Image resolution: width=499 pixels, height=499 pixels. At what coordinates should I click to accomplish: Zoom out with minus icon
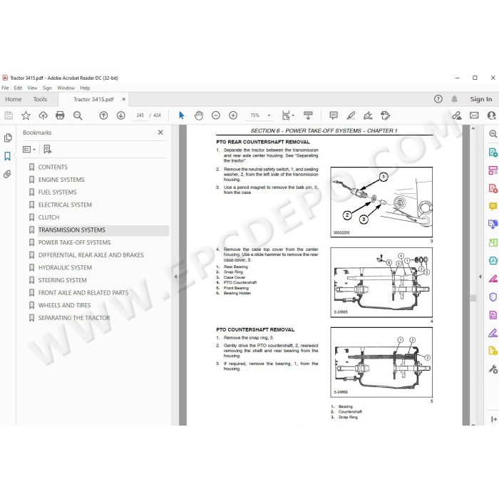216,115
